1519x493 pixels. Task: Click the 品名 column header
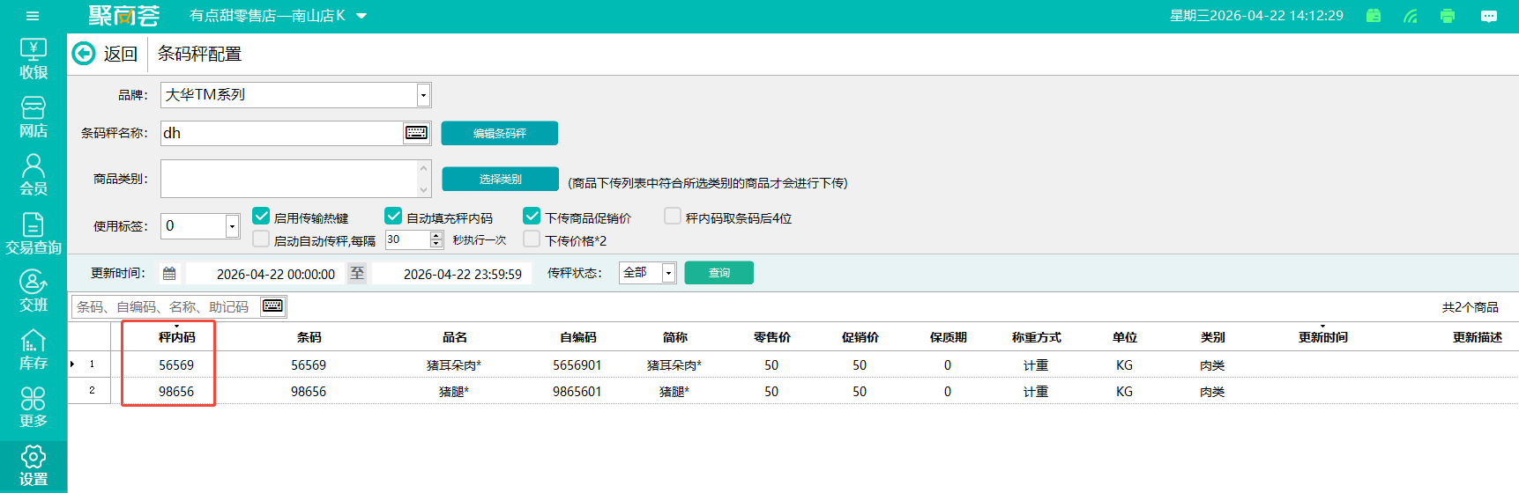coord(454,337)
